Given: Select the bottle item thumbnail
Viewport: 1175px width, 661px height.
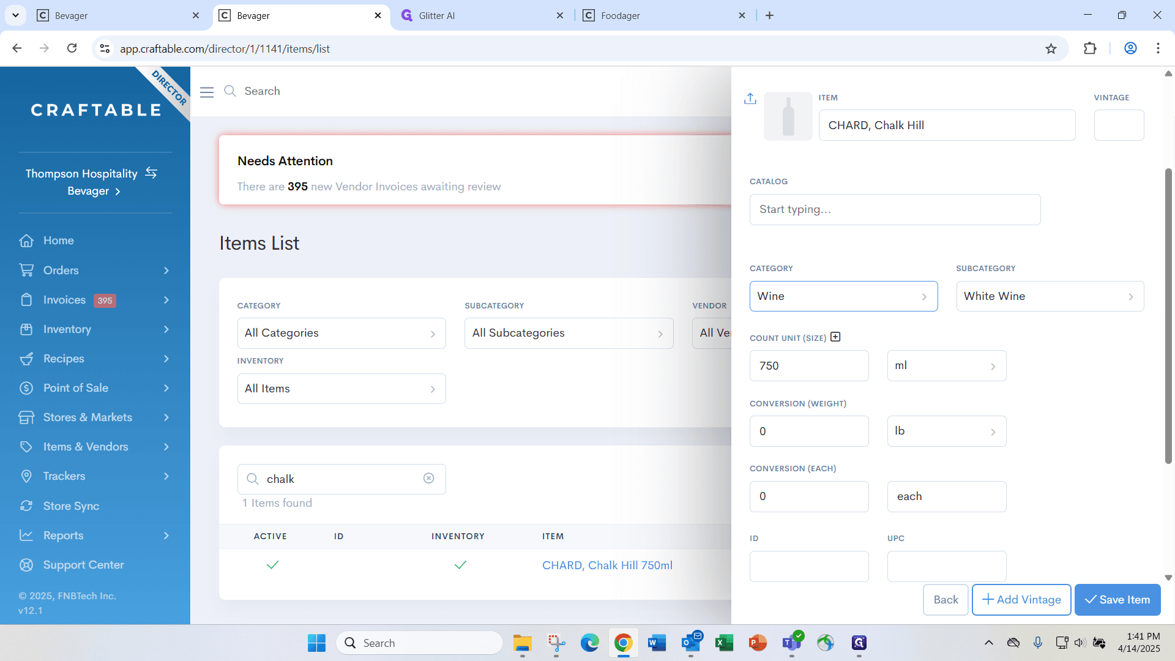Looking at the screenshot, I should pos(788,116).
